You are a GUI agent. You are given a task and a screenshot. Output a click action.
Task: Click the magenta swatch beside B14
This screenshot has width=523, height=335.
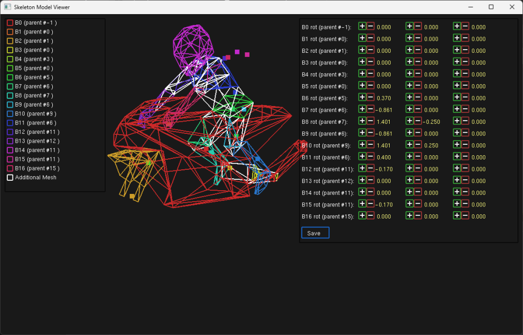coord(9,150)
